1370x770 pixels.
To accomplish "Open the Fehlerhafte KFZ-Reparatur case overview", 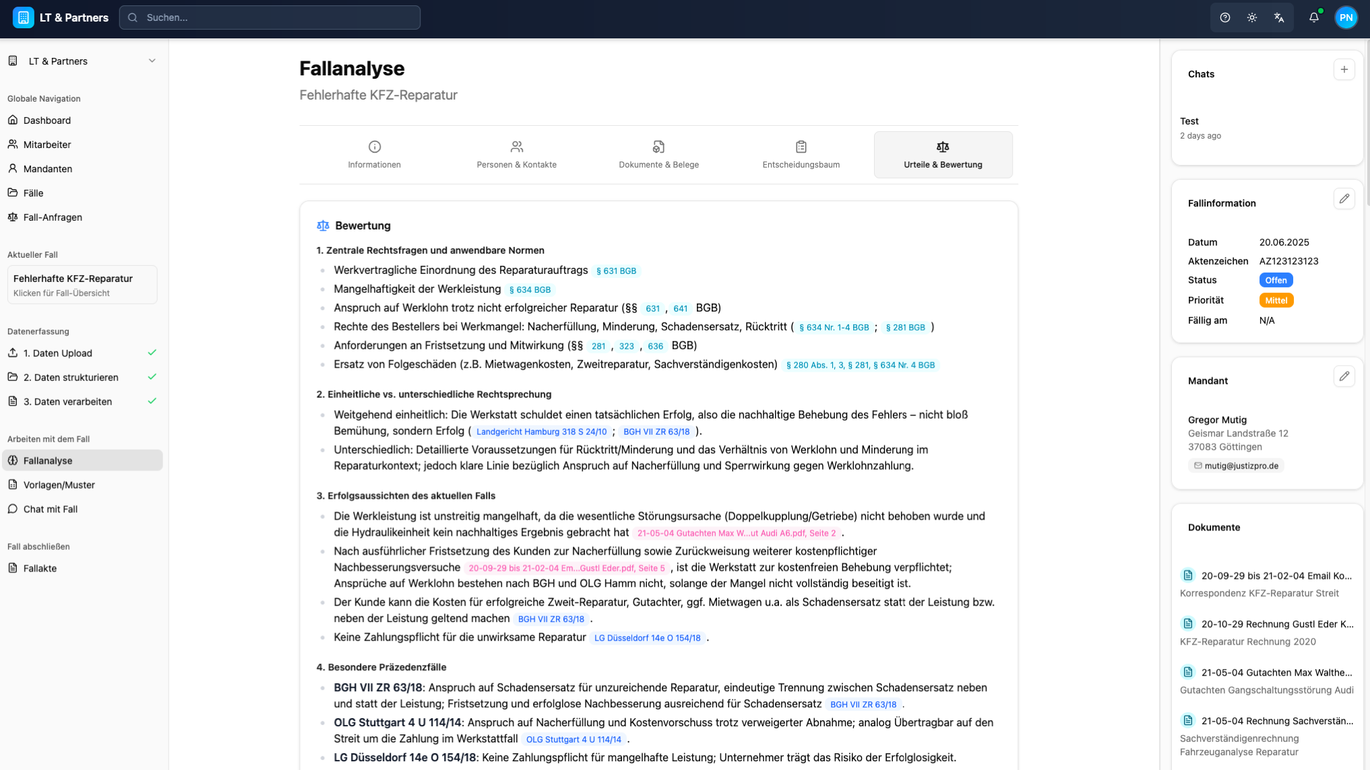I will coord(82,285).
